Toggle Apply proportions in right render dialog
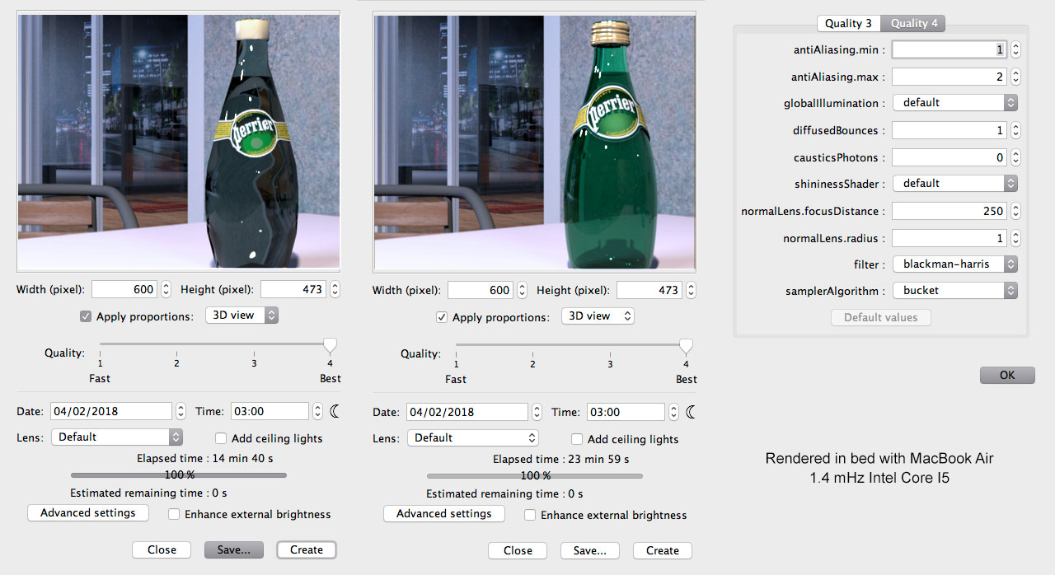This screenshot has height=575, width=1055. click(442, 317)
